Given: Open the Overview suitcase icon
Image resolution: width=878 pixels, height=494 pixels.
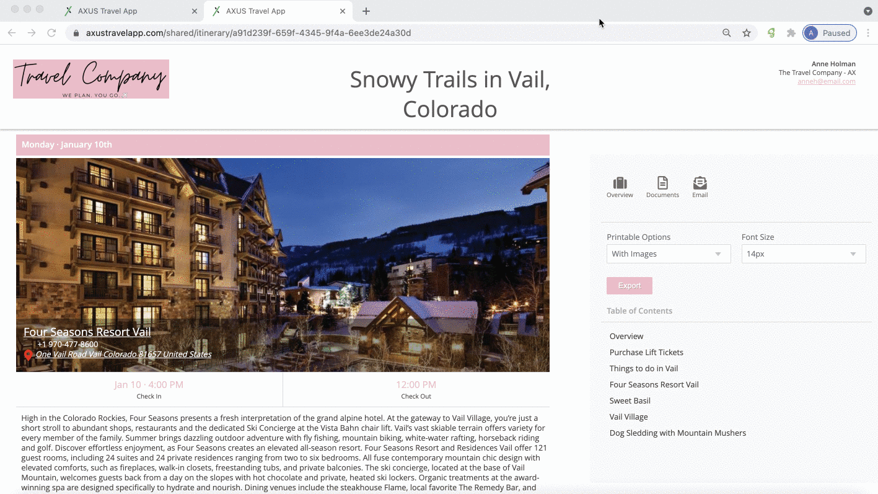Looking at the screenshot, I should point(620,183).
